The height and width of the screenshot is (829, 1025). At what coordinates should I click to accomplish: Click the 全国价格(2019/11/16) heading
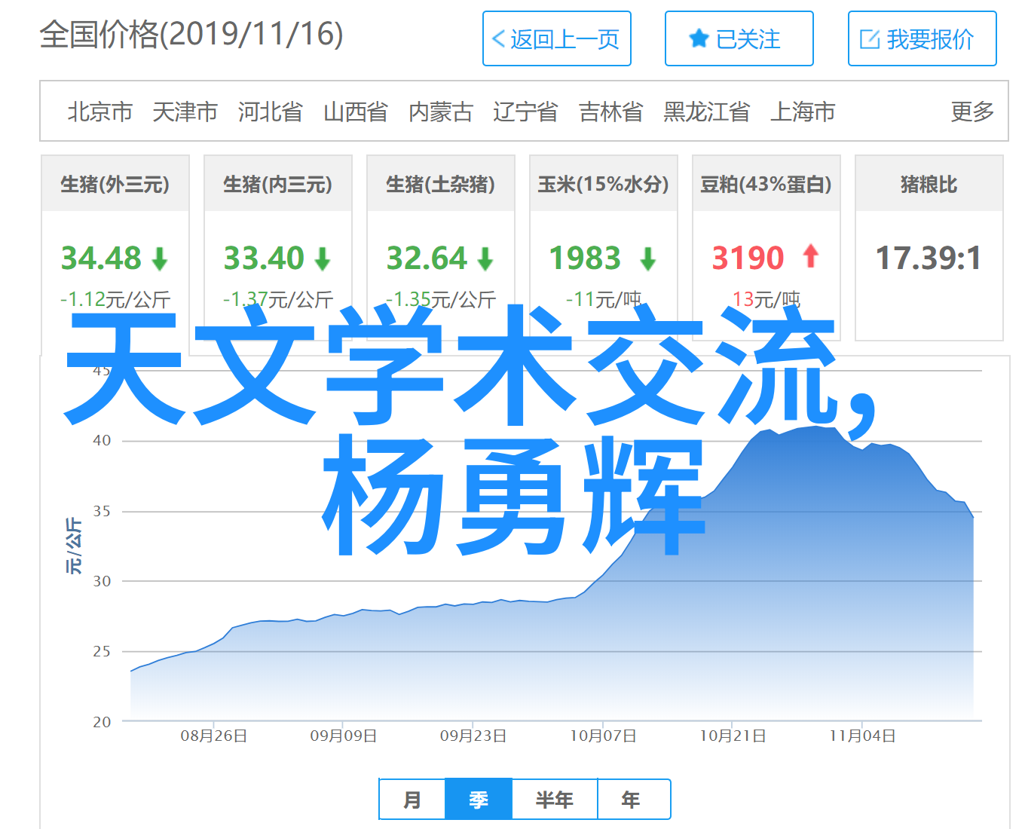pos(191,35)
